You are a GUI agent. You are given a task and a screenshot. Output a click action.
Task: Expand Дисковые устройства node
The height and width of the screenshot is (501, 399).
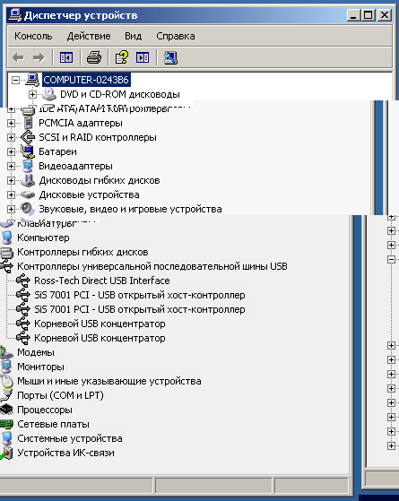pos(11,194)
